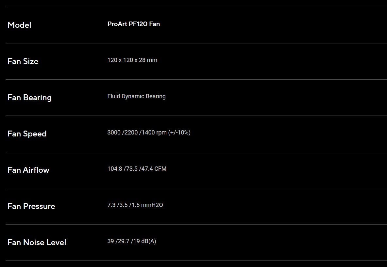Viewport: 387px width, 267px height.
Task: Click the Fan Noise Level label
Action: pyautogui.click(x=37, y=242)
